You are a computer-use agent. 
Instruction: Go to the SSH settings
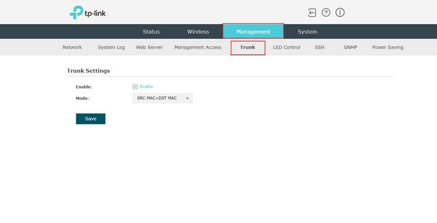click(319, 47)
